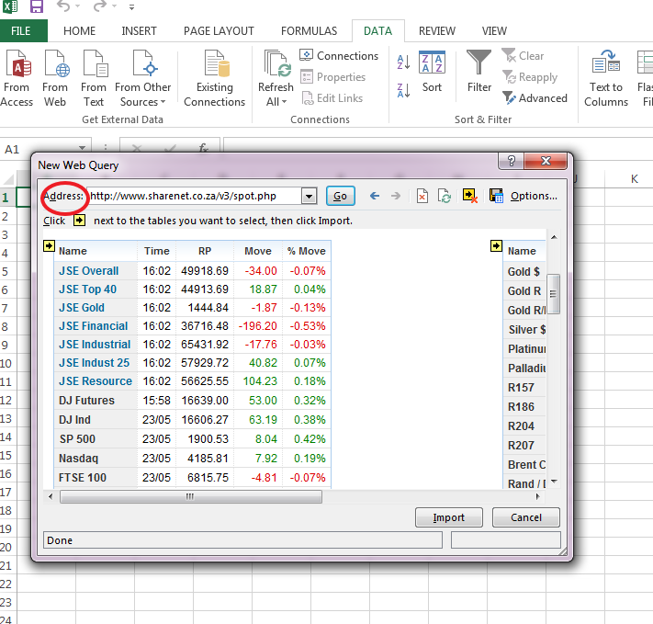Click the Undo arrow
653x624 pixels.
[63, 6]
